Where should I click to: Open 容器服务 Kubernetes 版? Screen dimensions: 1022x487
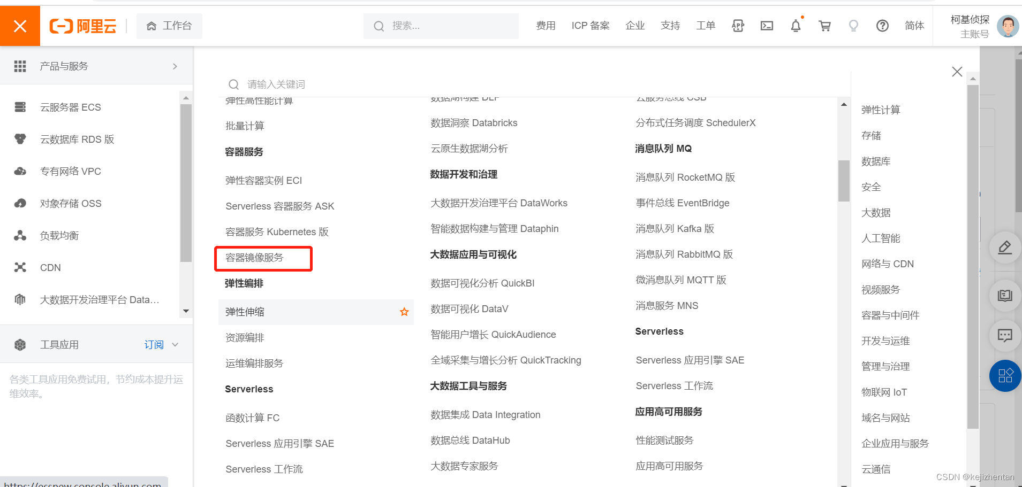[x=277, y=232]
